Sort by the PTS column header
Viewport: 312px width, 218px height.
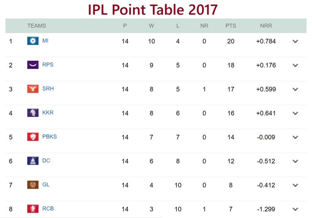[231, 26]
